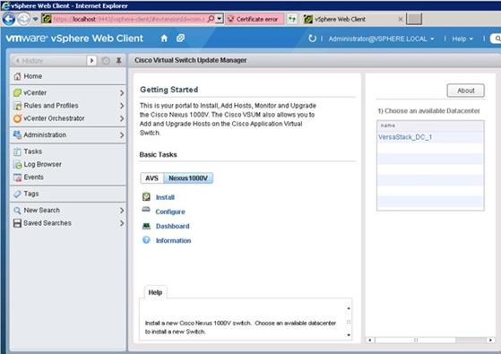Screen dimensions: 501x354
Task: Open Tasks in the navigator
Action: (x=68, y=151)
